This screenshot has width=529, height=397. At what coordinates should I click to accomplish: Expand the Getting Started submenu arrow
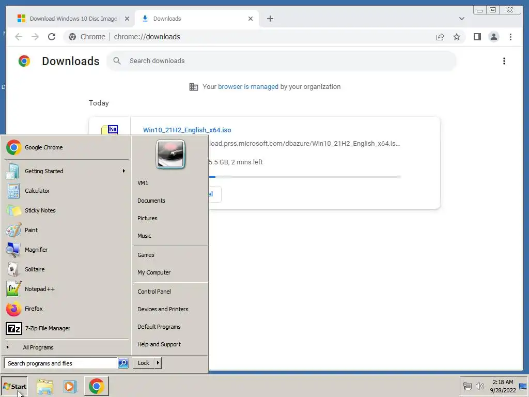click(x=124, y=171)
